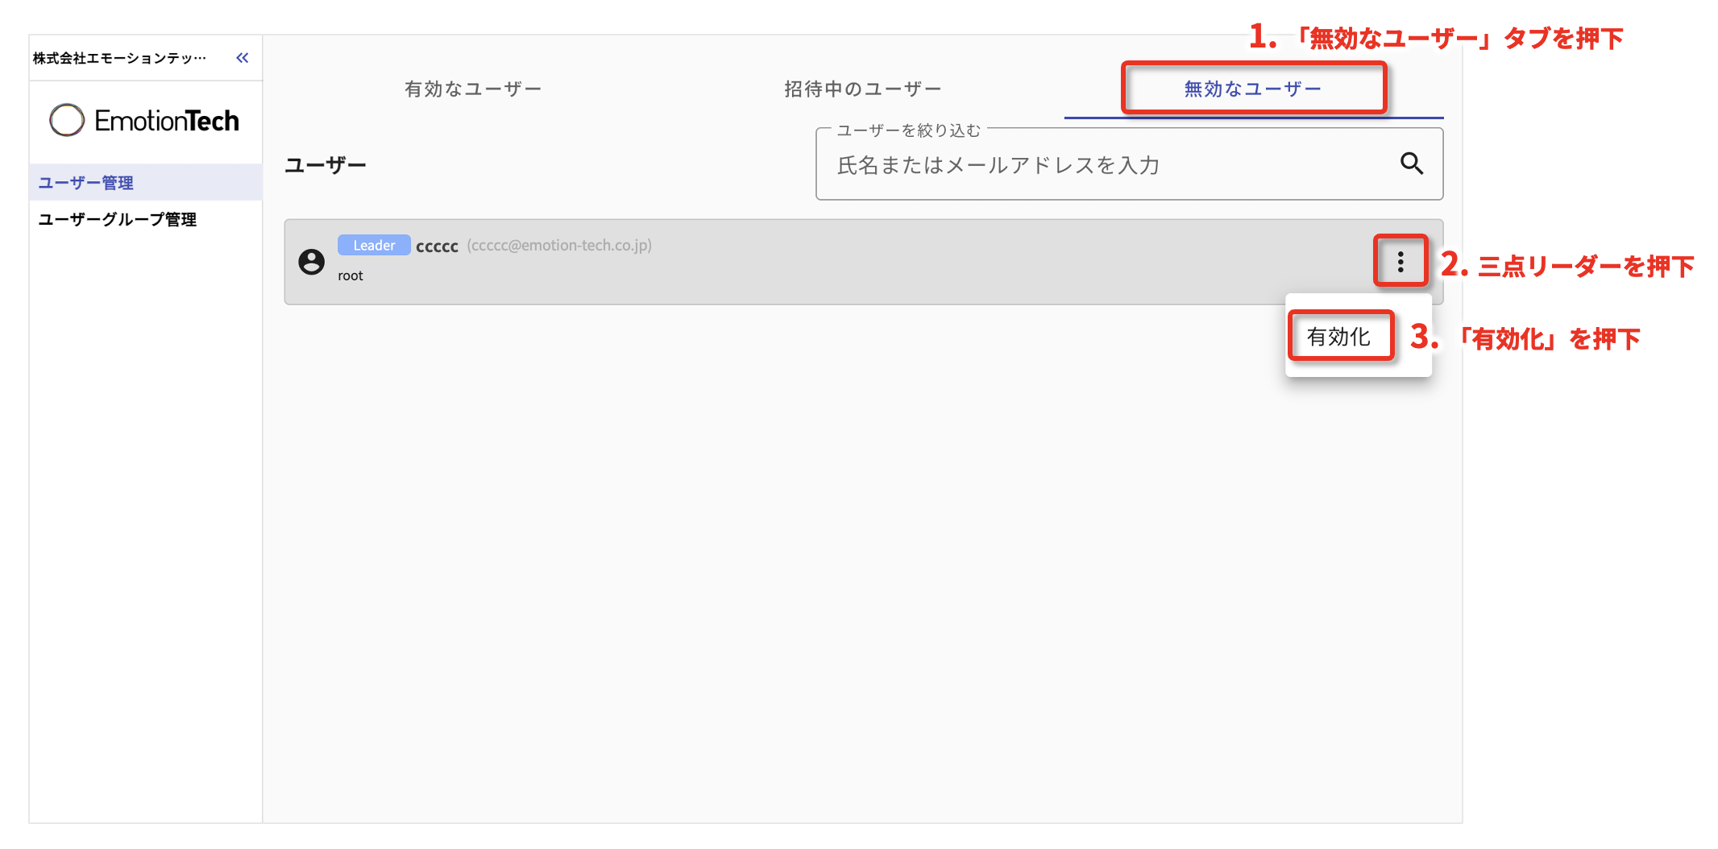Click the blue Leader badge

click(x=374, y=246)
